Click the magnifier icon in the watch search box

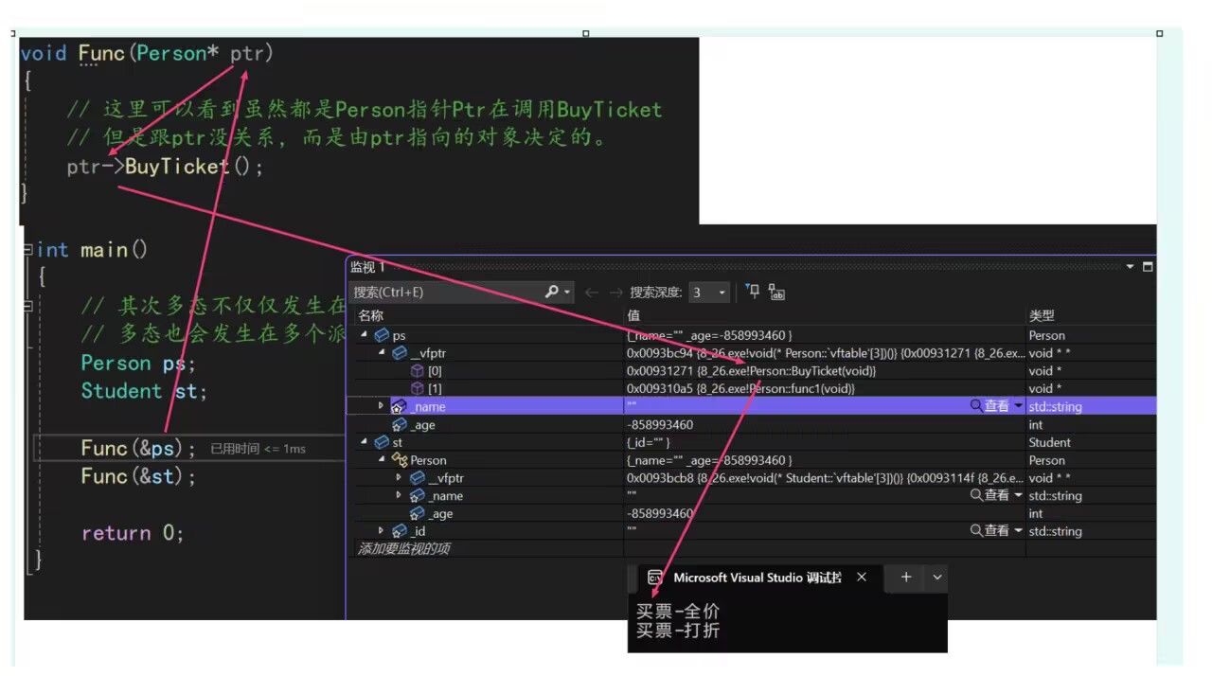[x=552, y=292]
